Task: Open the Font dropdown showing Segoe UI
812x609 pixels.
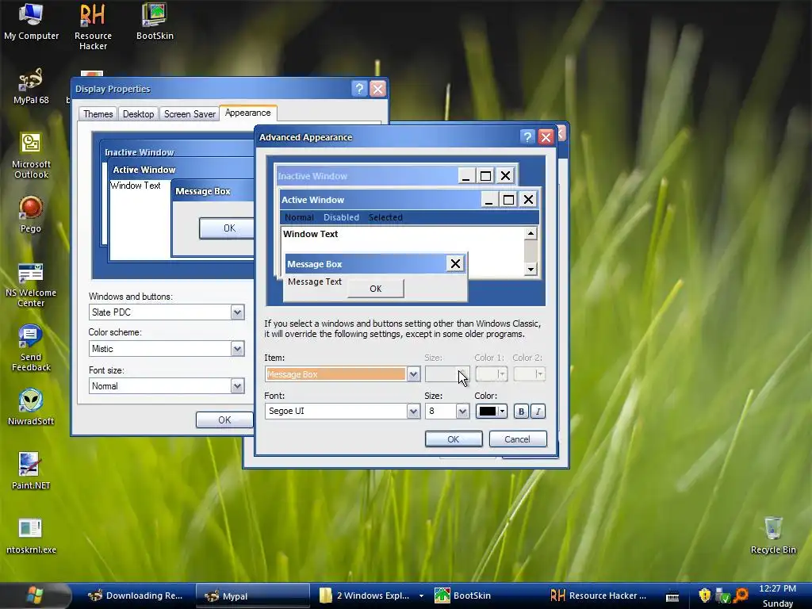Action: point(412,412)
